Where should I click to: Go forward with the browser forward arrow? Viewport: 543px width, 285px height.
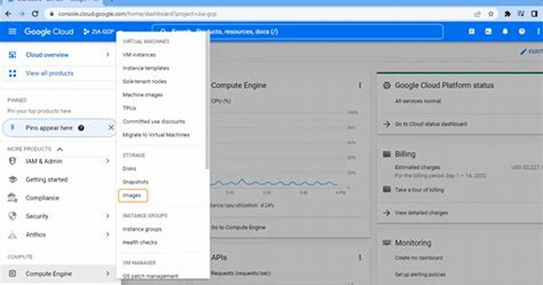21,14
